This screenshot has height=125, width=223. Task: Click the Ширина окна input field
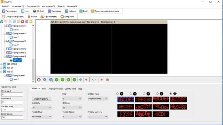click(x=12, y=110)
